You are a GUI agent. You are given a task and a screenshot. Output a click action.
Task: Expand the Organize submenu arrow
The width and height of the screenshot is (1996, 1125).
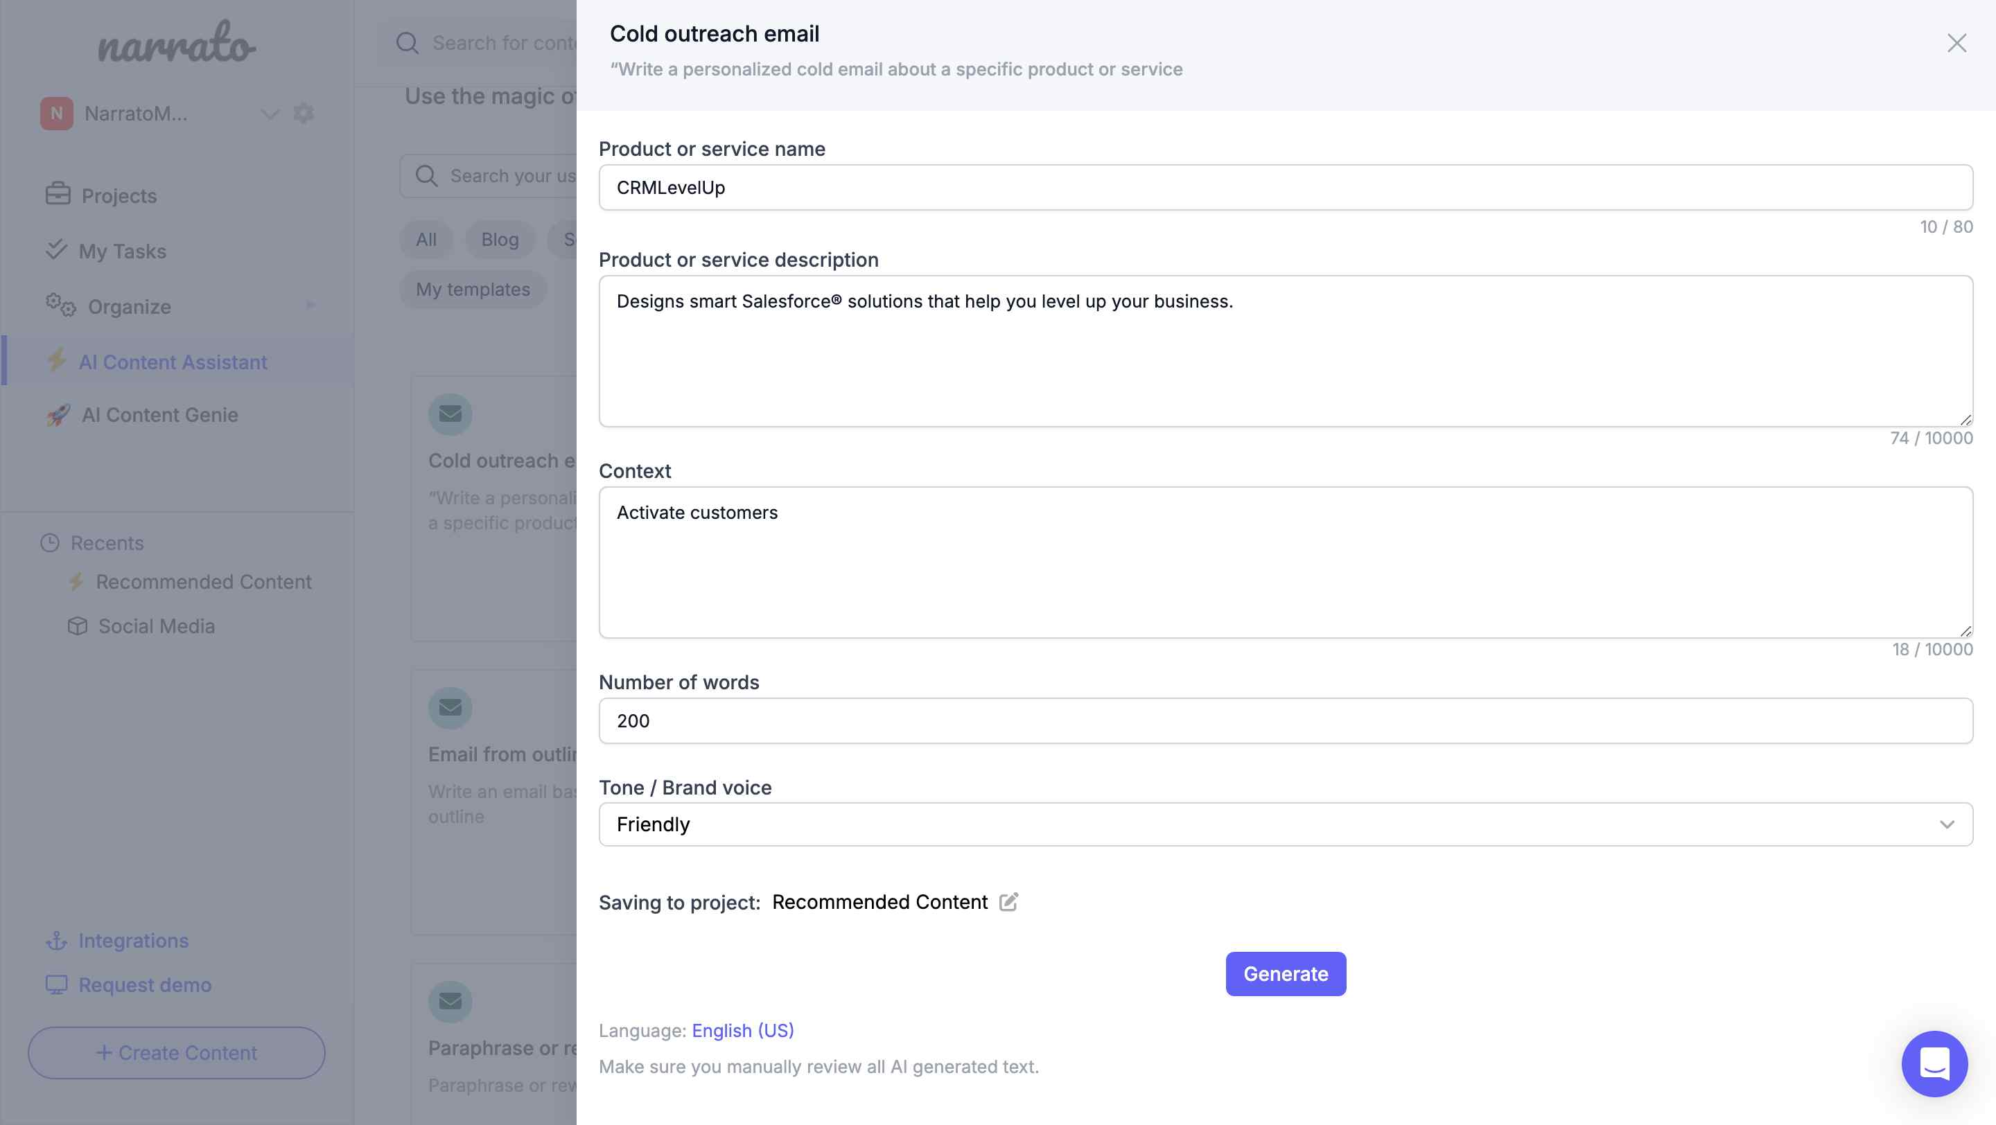(x=310, y=305)
